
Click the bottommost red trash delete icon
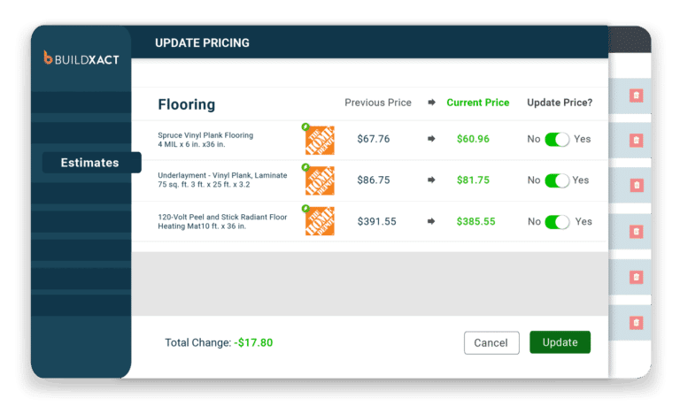tap(636, 322)
